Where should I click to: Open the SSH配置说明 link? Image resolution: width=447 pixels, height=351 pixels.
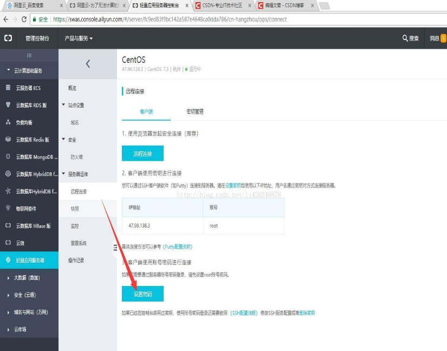click(x=244, y=313)
